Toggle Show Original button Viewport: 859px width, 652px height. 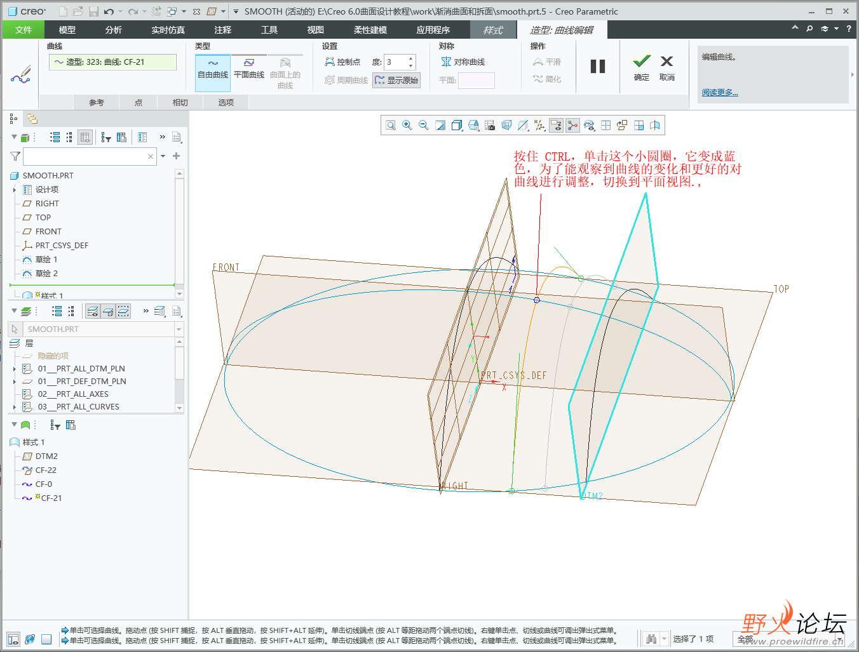tap(396, 80)
